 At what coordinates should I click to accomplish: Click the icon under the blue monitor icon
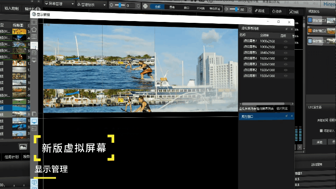coord(34,129)
